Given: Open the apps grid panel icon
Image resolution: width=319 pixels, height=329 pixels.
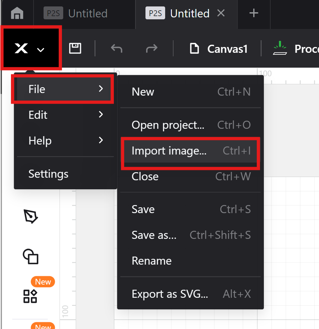Looking at the screenshot, I should click(x=30, y=296).
